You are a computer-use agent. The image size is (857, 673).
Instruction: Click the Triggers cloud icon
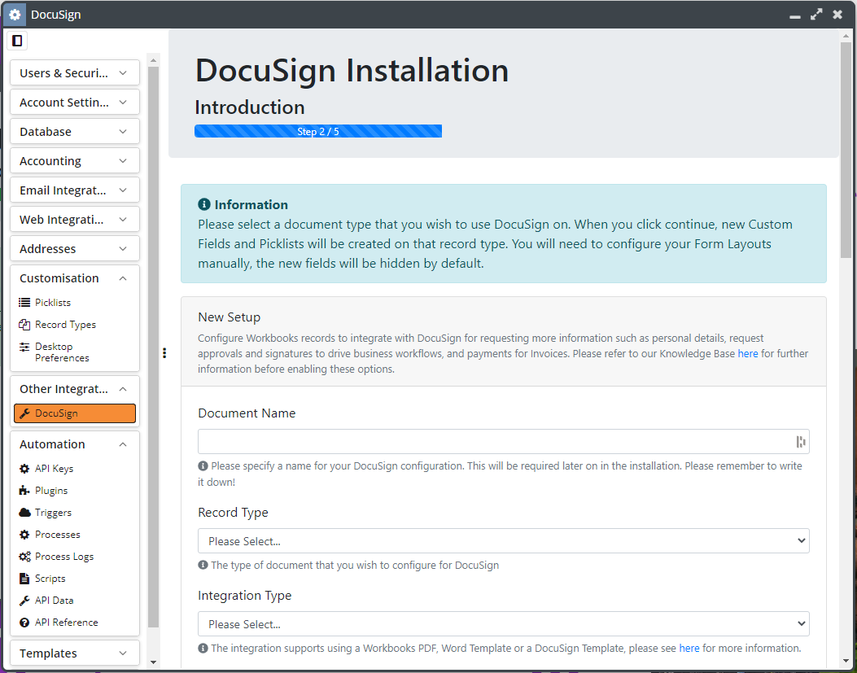24,512
